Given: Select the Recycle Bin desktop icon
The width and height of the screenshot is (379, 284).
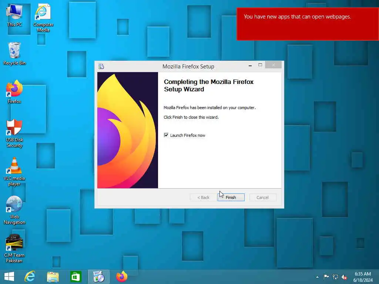Looking at the screenshot, I should point(14,53).
